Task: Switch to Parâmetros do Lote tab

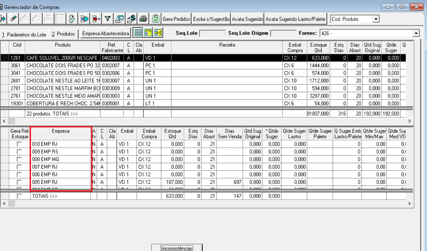Action: pos(24,35)
